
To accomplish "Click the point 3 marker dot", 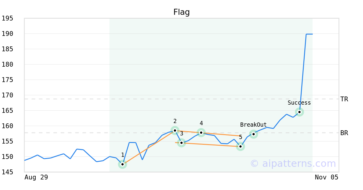I will (181, 143).
